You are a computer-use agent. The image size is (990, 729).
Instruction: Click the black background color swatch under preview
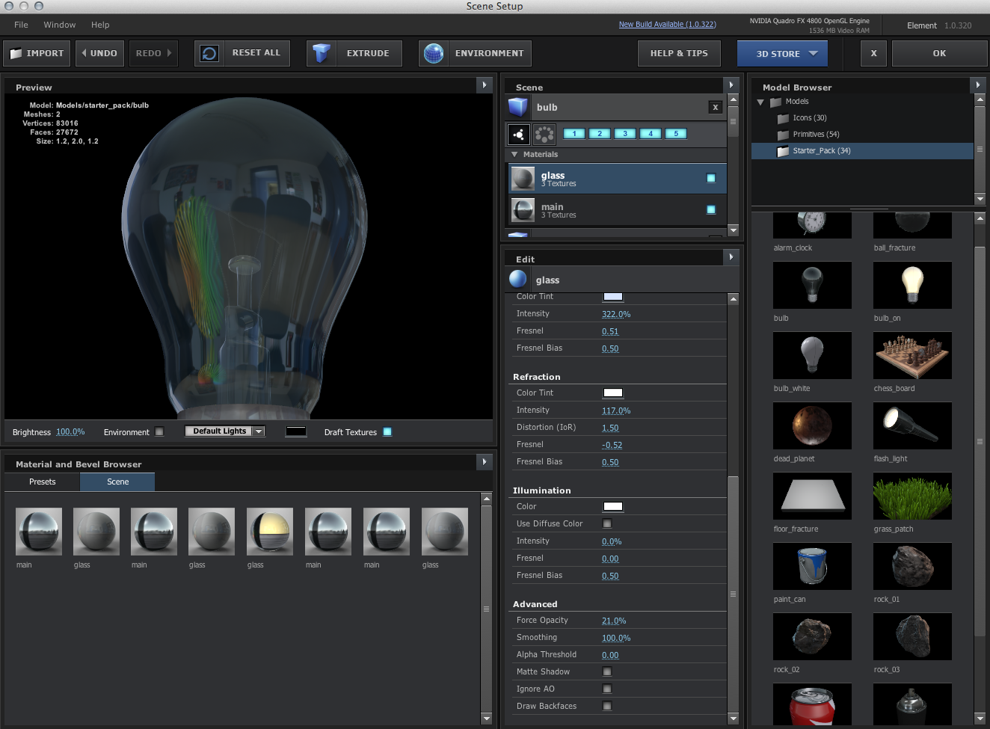296,431
